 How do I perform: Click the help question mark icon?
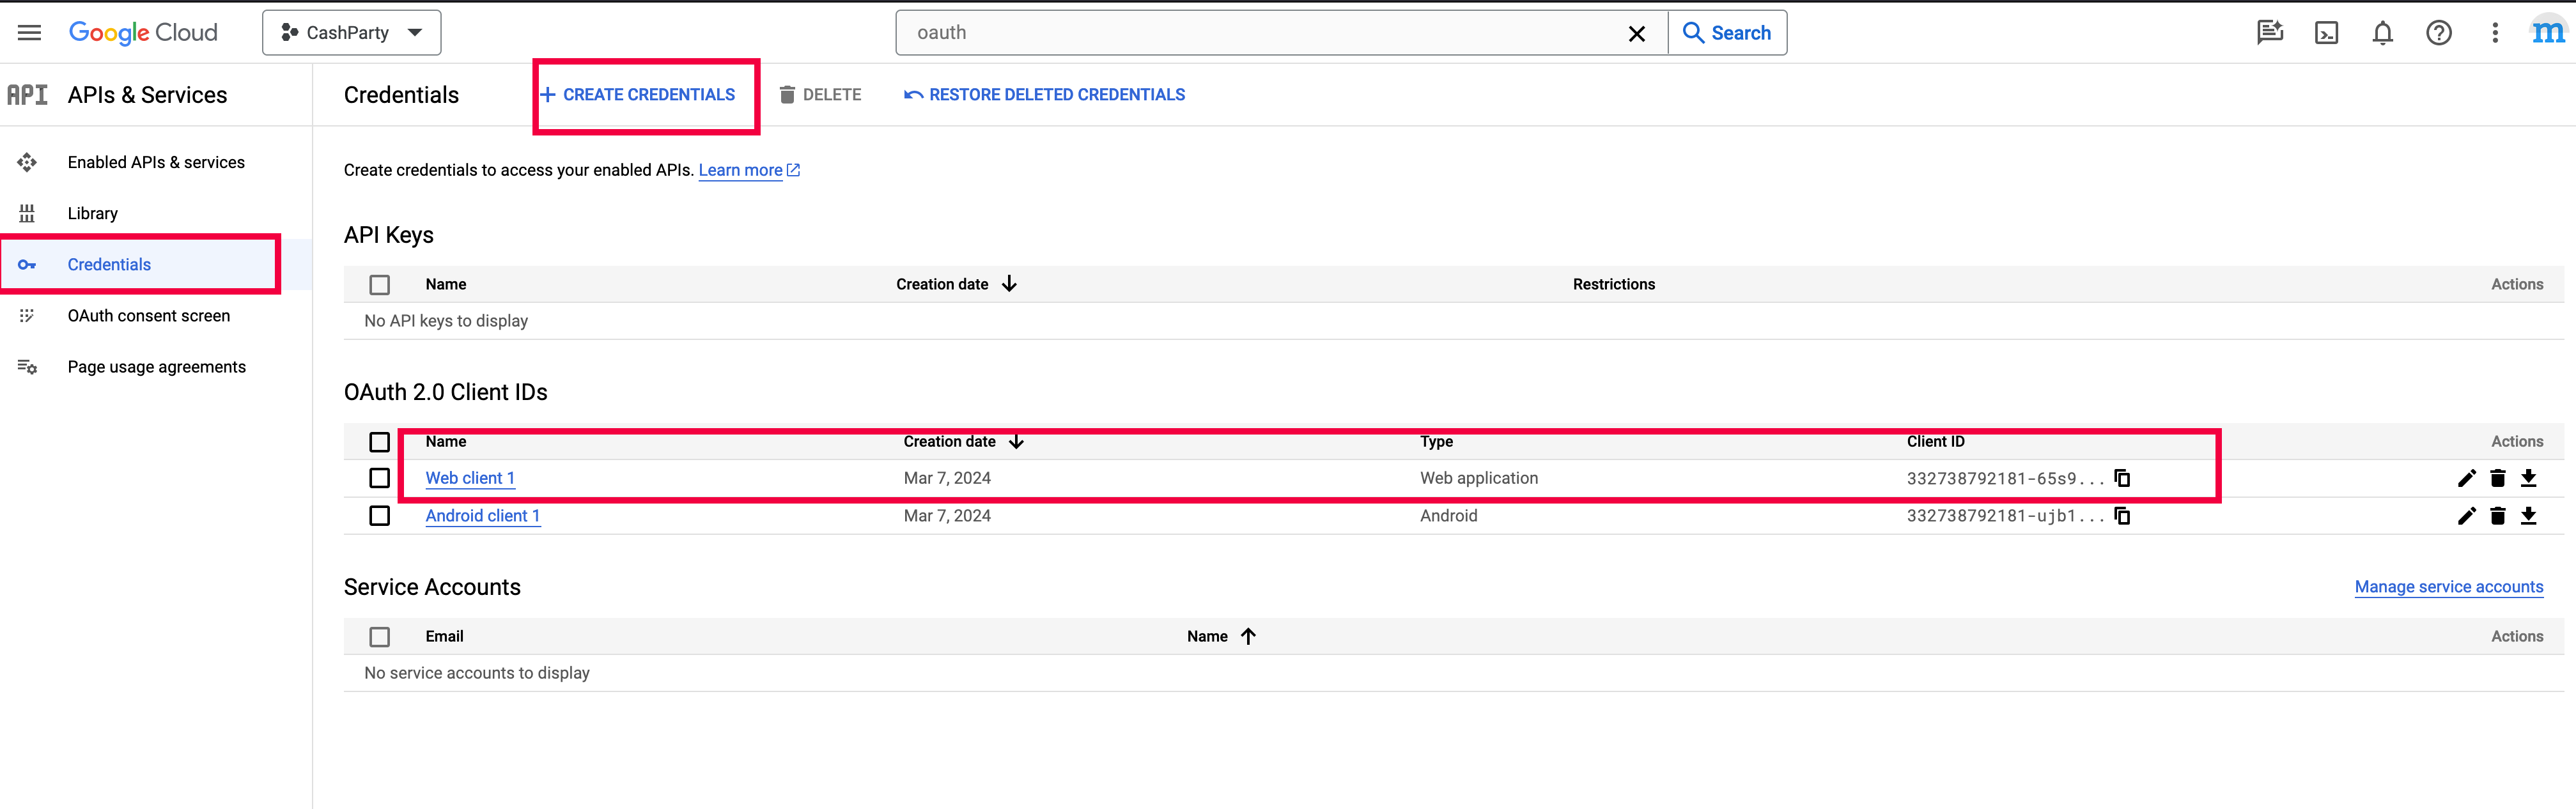point(2438,33)
